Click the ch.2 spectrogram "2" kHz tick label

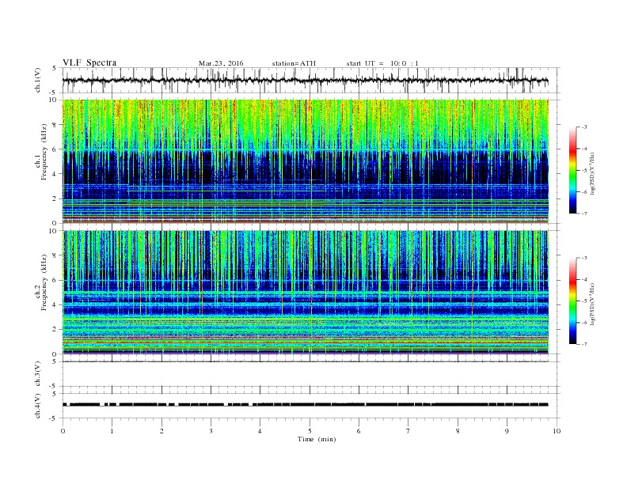tap(55, 329)
